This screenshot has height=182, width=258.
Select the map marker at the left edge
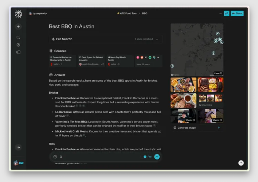click(172, 66)
